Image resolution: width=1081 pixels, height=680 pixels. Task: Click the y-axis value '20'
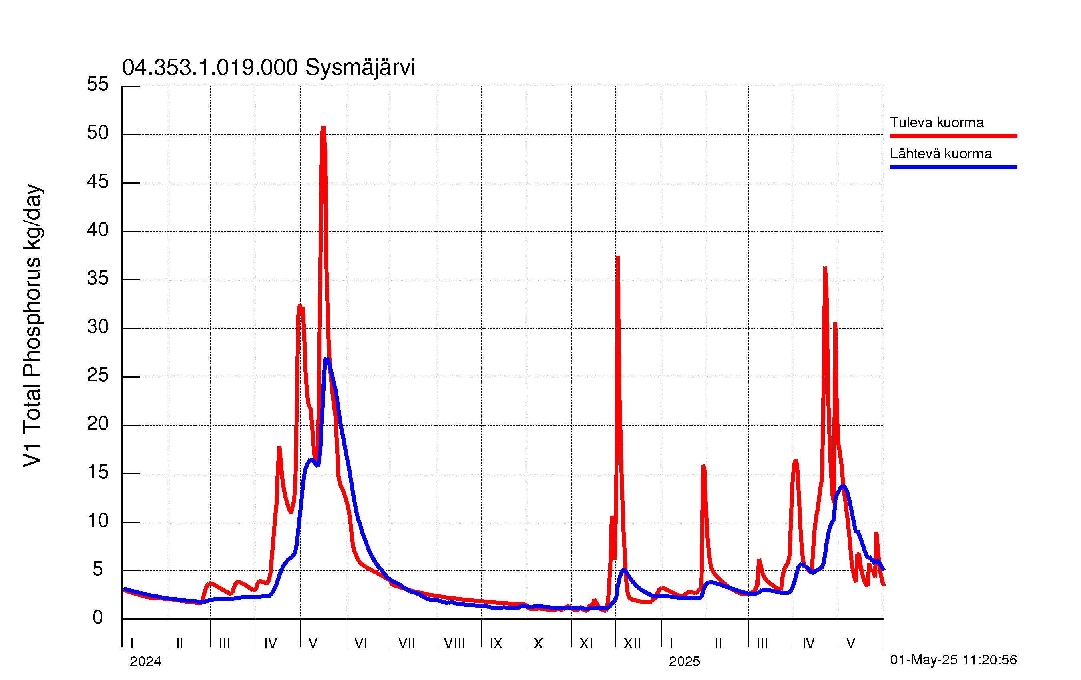[x=98, y=424]
